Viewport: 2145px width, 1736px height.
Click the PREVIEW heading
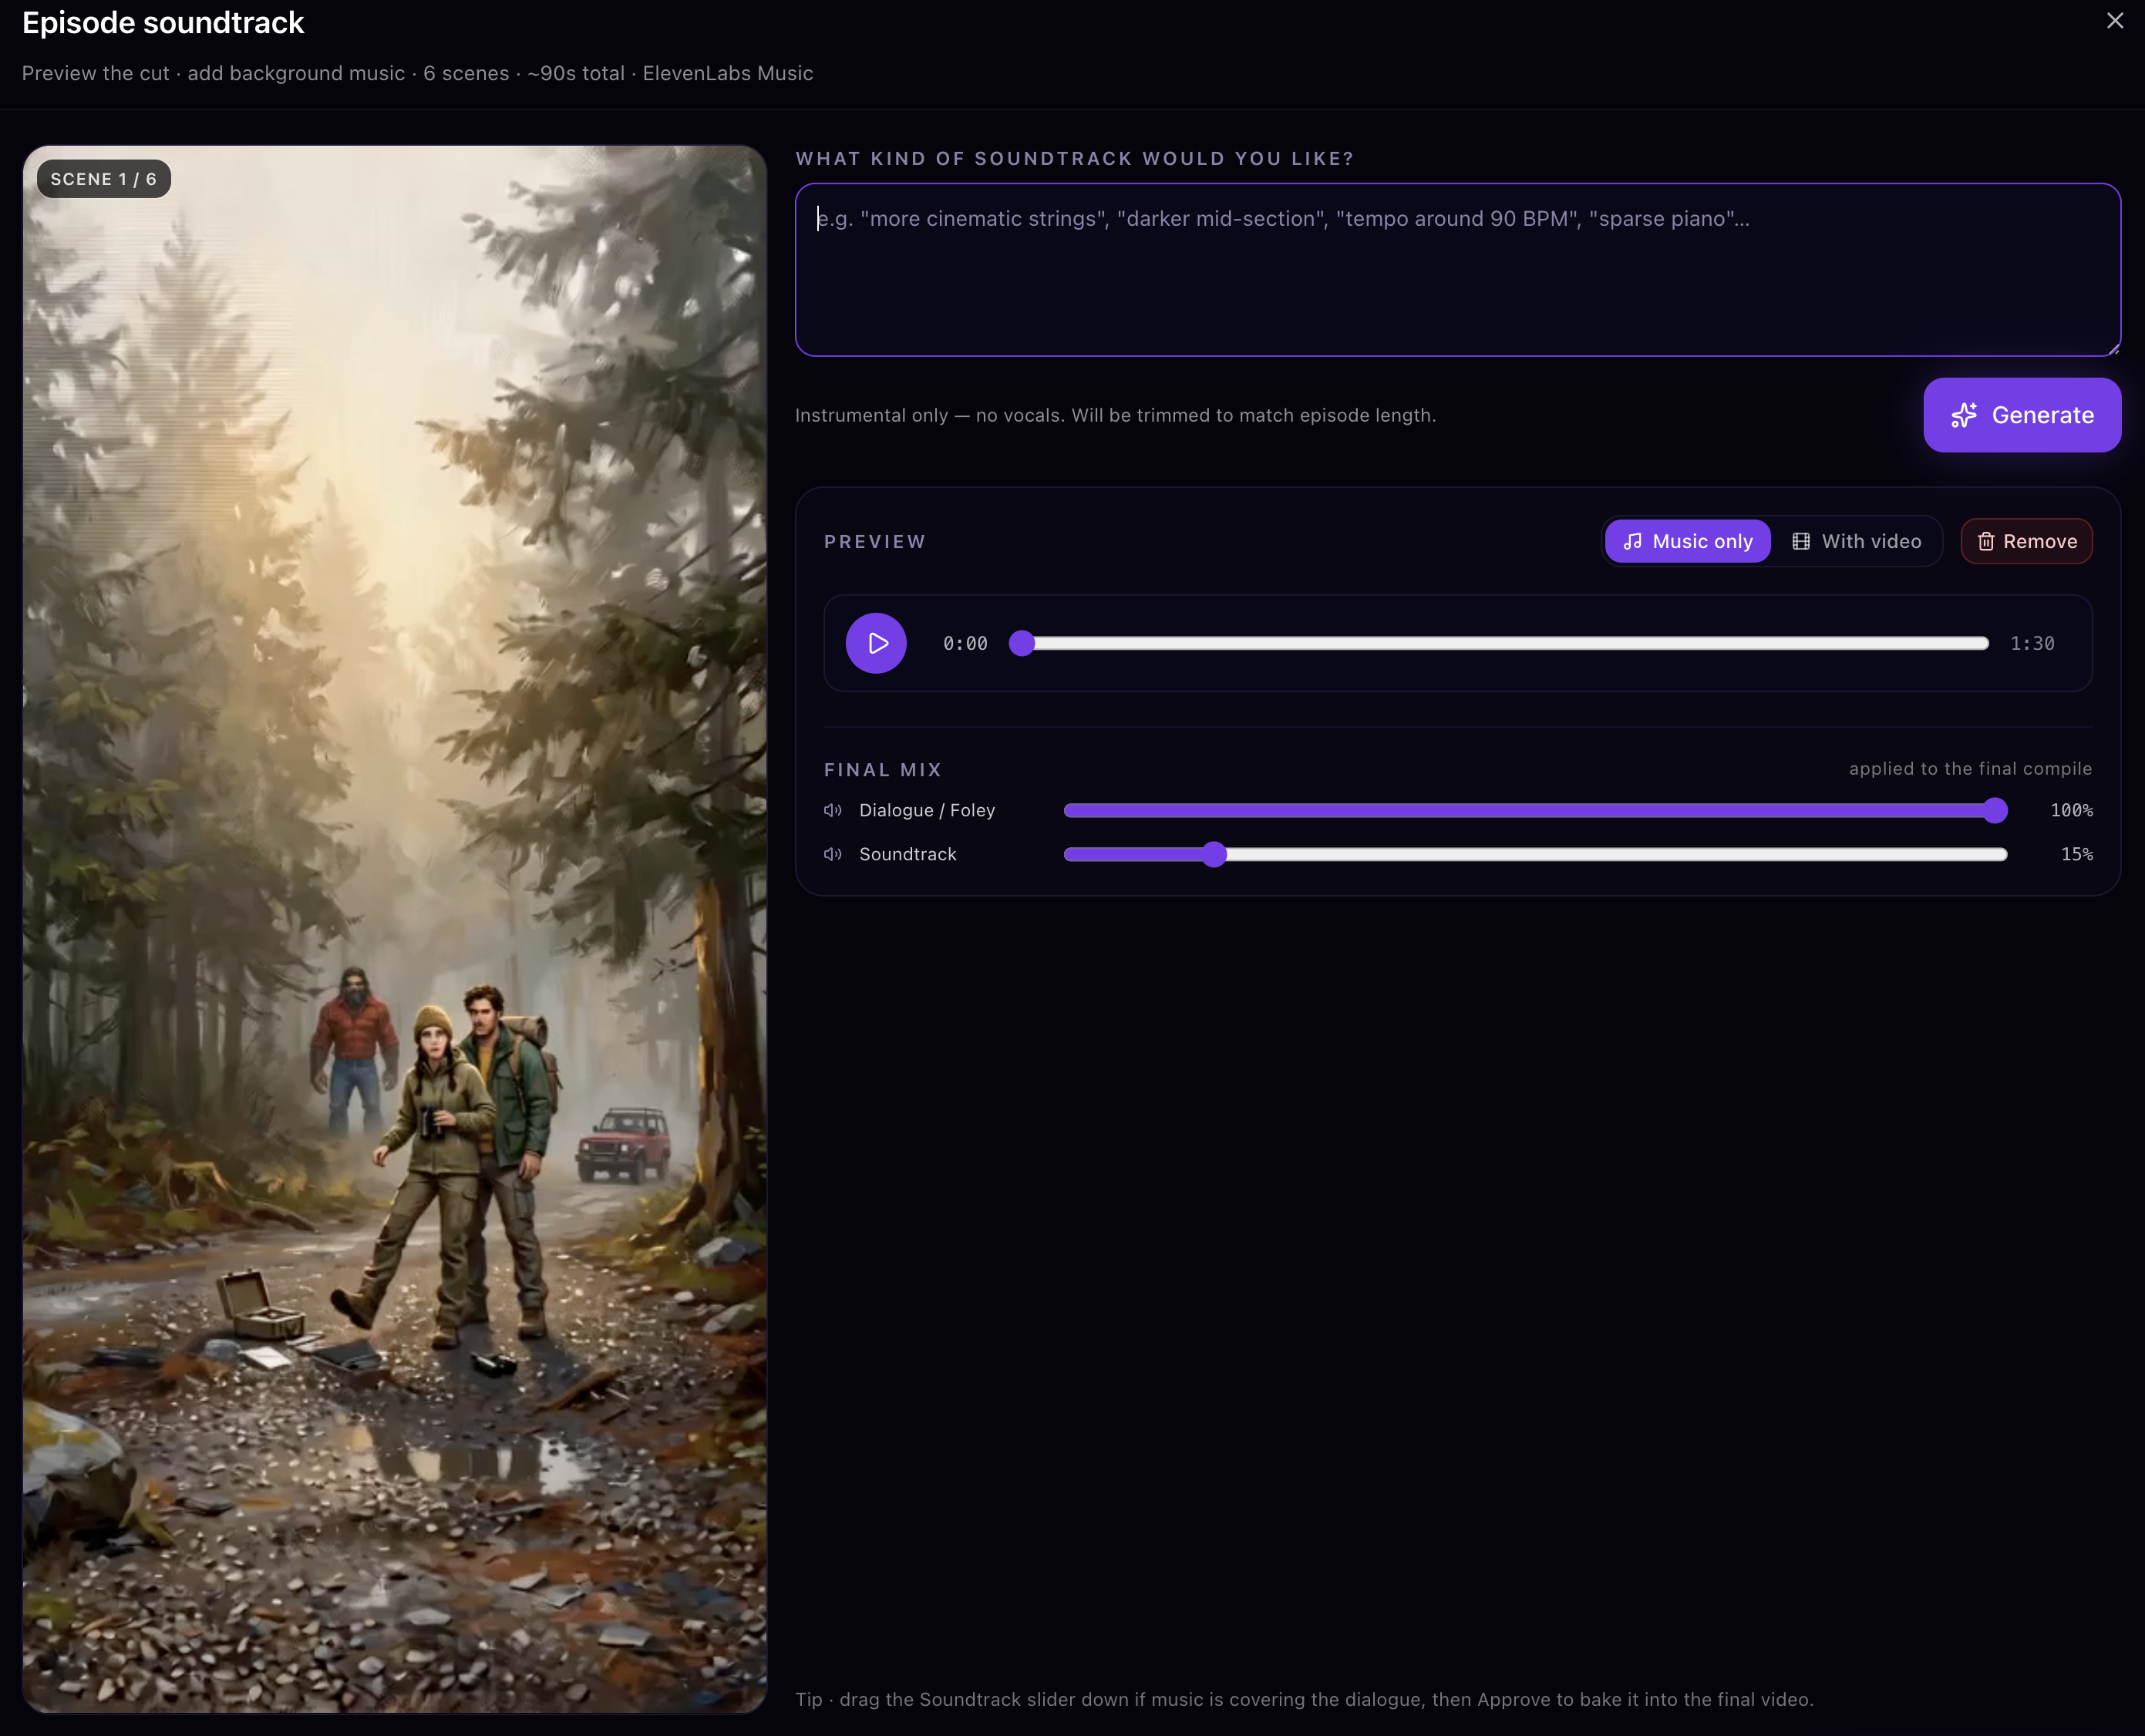(875, 542)
